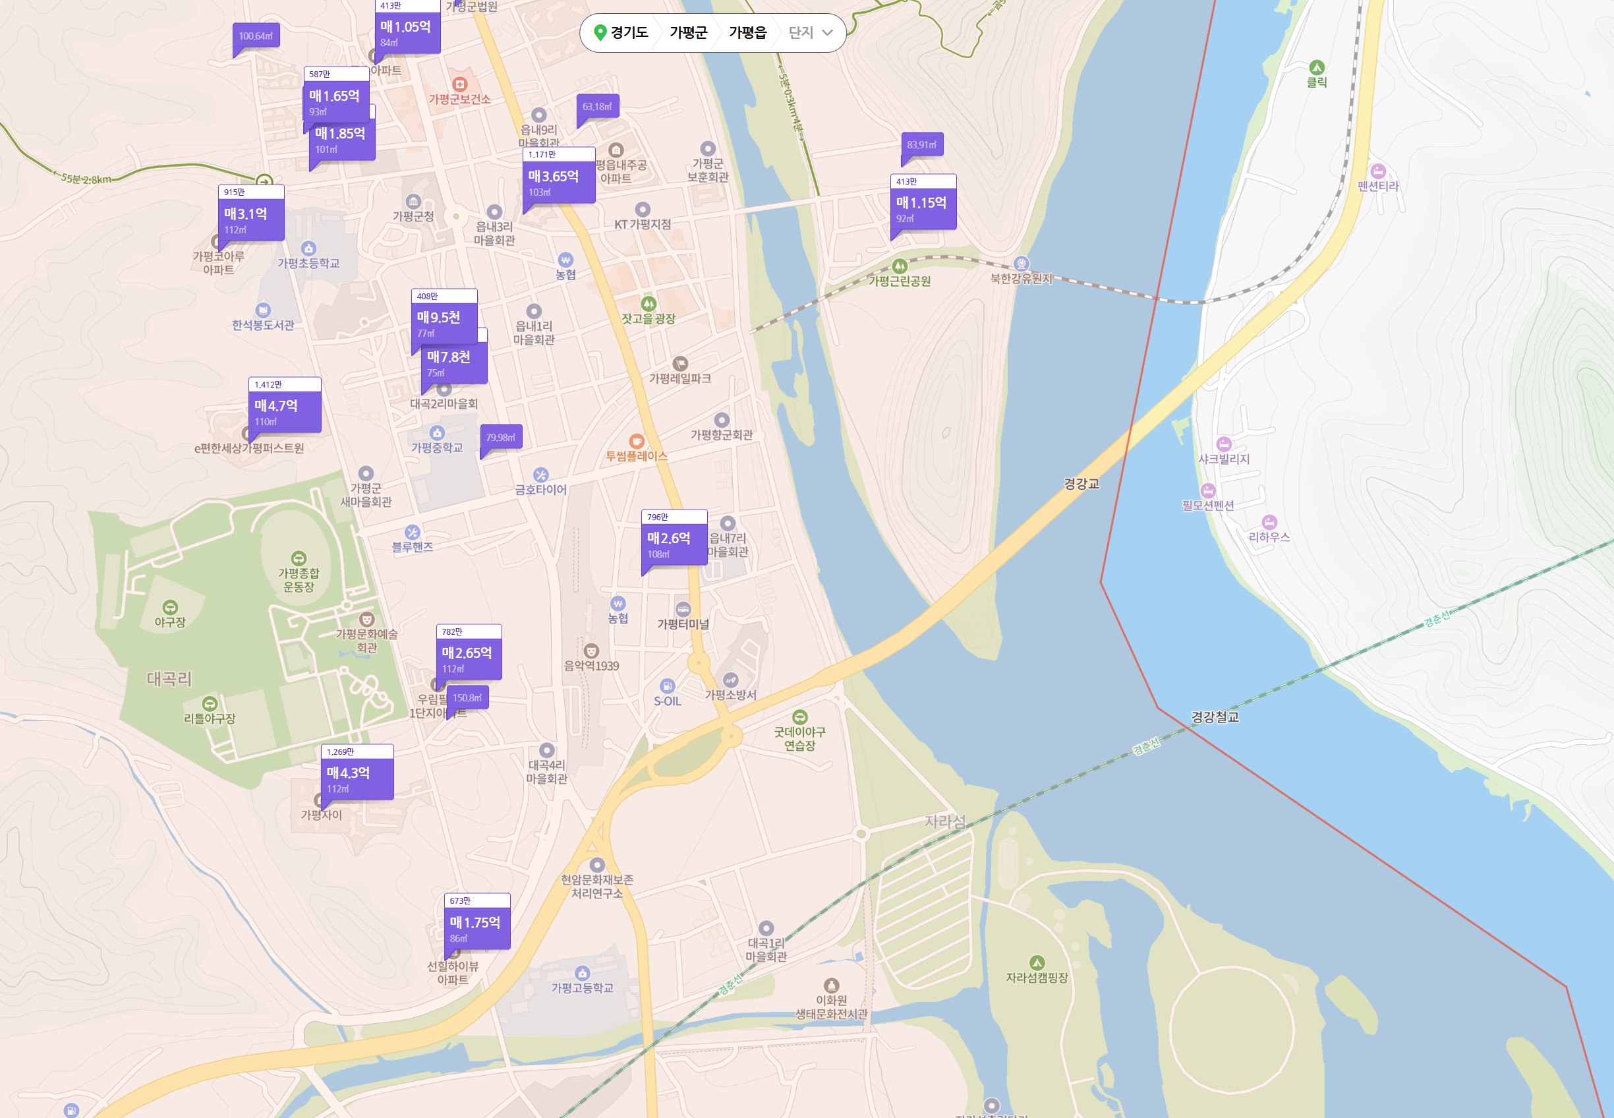Click the 북한강유원지 ferris wheel icon

click(x=1021, y=264)
